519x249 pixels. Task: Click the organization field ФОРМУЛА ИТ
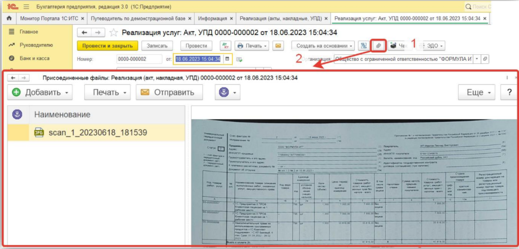coord(403,59)
